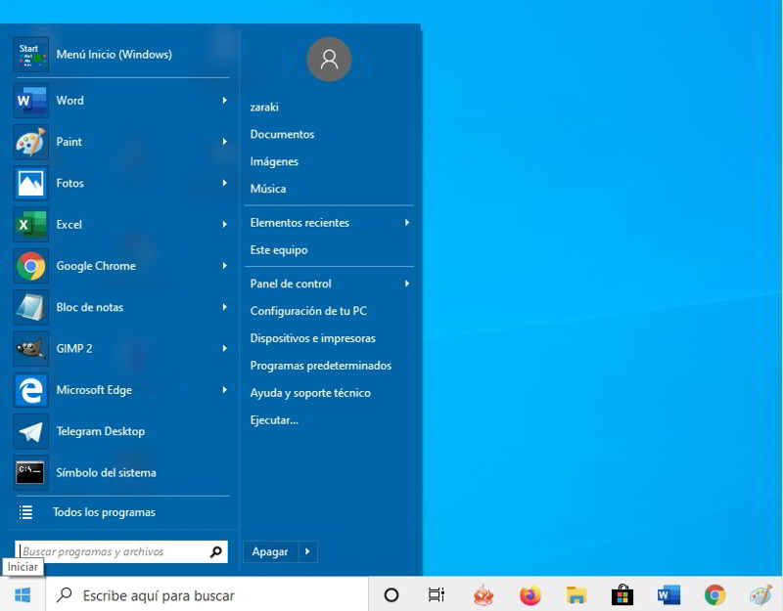Open Símbolo del sistema
The width and height of the screenshot is (783, 611).
(105, 473)
